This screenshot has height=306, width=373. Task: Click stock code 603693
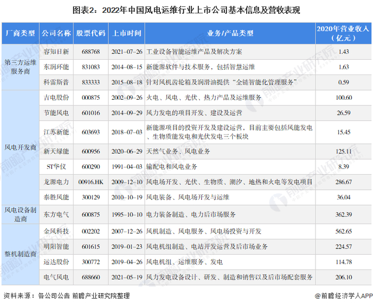tap(91, 132)
